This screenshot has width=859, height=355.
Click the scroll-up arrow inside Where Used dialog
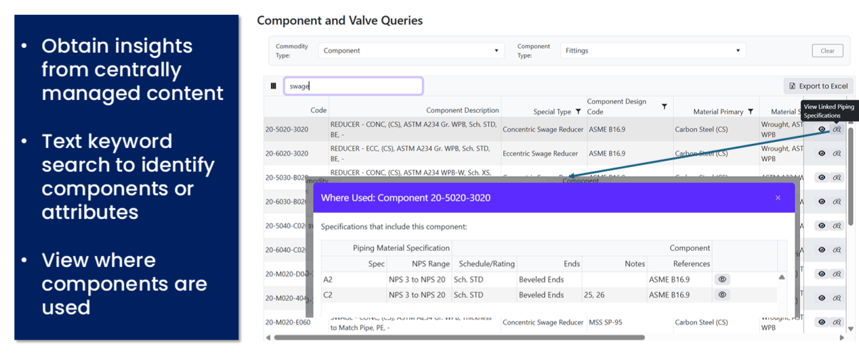pyautogui.click(x=782, y=277)
